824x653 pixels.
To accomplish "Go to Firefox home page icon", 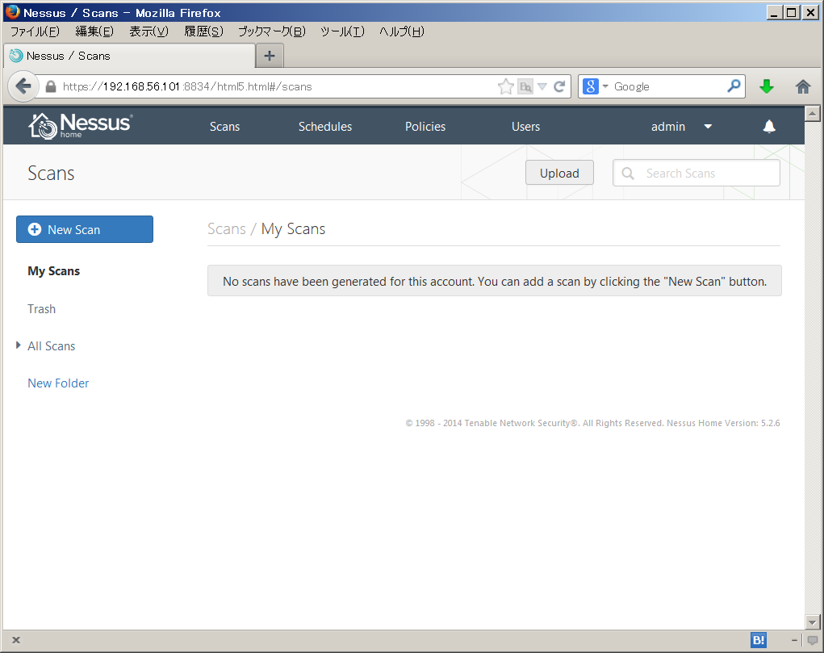I will 802,86.
